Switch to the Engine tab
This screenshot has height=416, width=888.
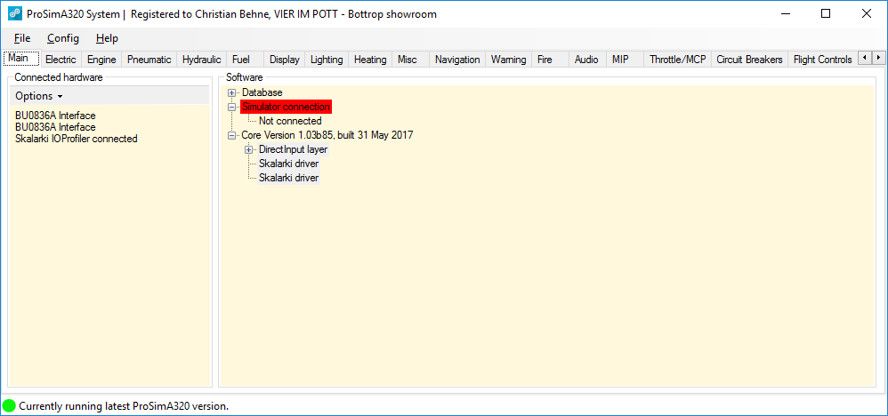101,60
